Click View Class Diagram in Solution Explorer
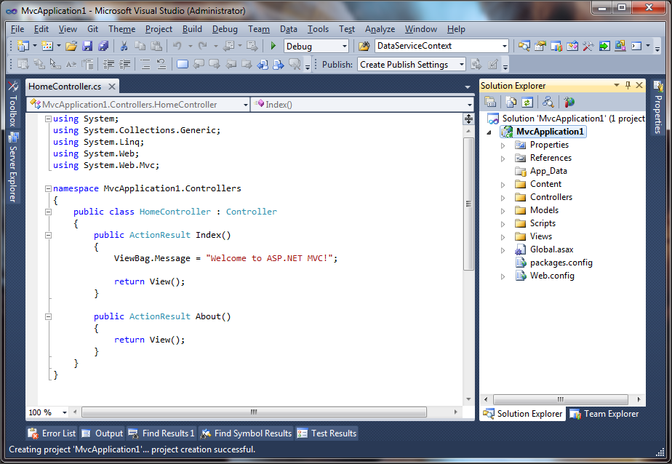This screenshot has height=464, width=672. tap(548, 102)
